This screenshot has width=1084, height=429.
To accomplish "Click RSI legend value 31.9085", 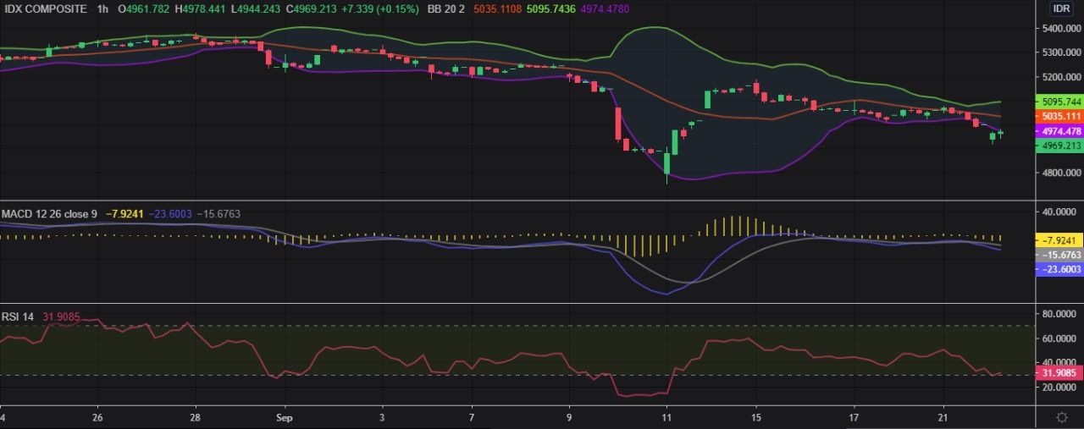I will tap(61, 316).
